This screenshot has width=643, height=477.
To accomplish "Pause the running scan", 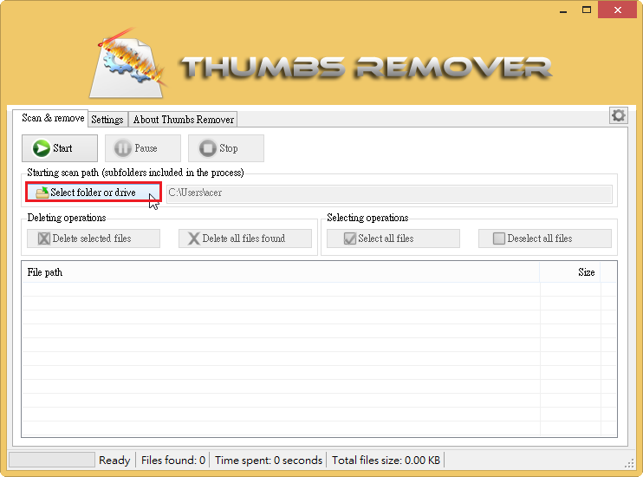I will pos(143,148).
